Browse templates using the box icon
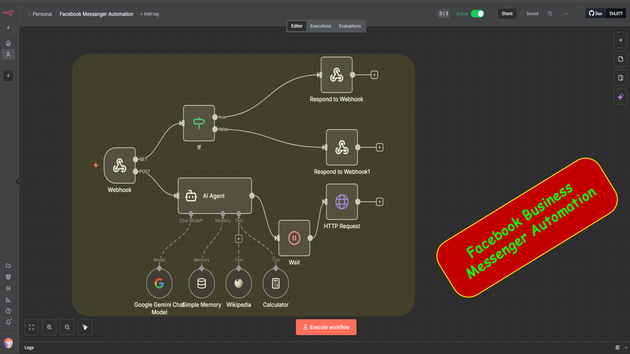630x354 pixels. pyautogui.click(x=9, y=277)
